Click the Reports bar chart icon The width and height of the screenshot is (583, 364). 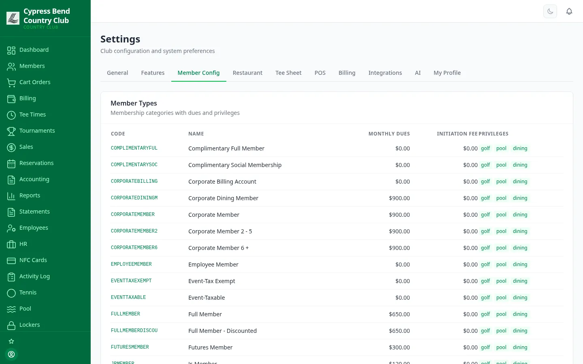pos(11,196)
